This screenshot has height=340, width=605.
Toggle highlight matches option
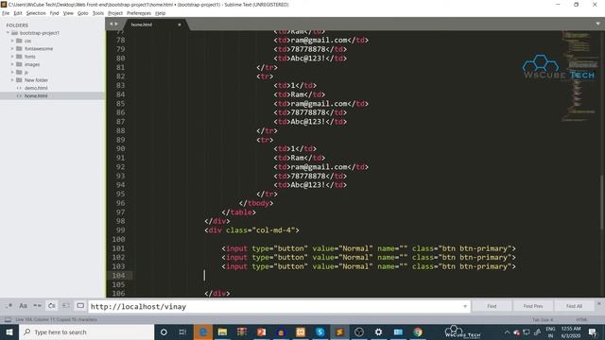(x=80, y=306)
